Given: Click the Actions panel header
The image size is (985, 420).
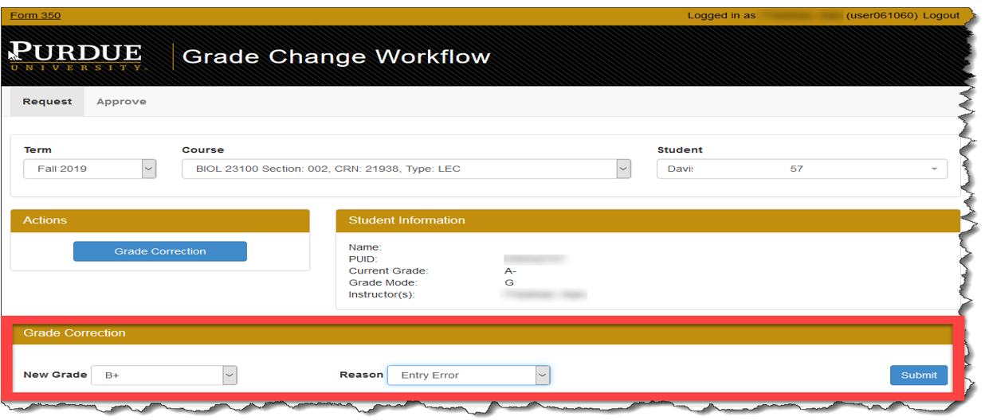Looking at the screenshot, I should [x=159, y=220].
